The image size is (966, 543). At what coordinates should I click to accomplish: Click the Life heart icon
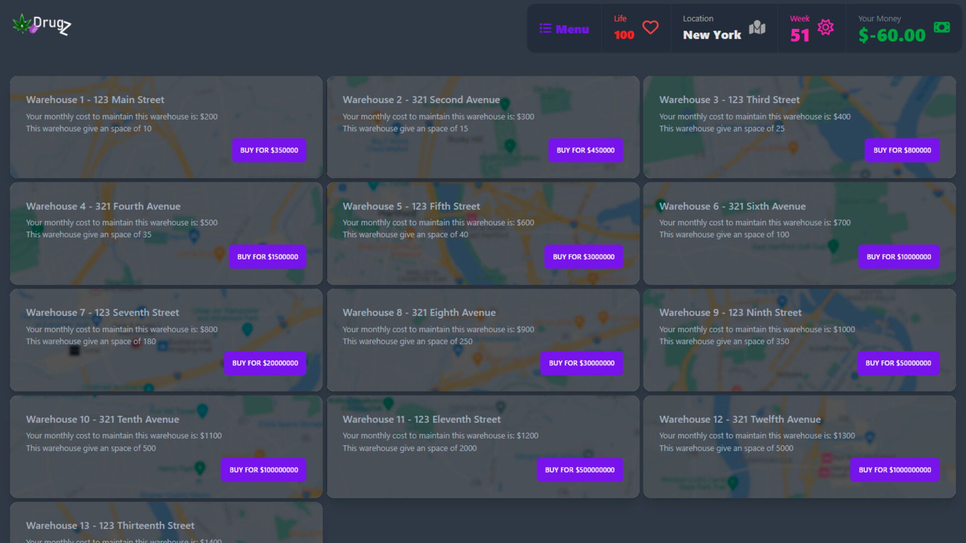650,27
